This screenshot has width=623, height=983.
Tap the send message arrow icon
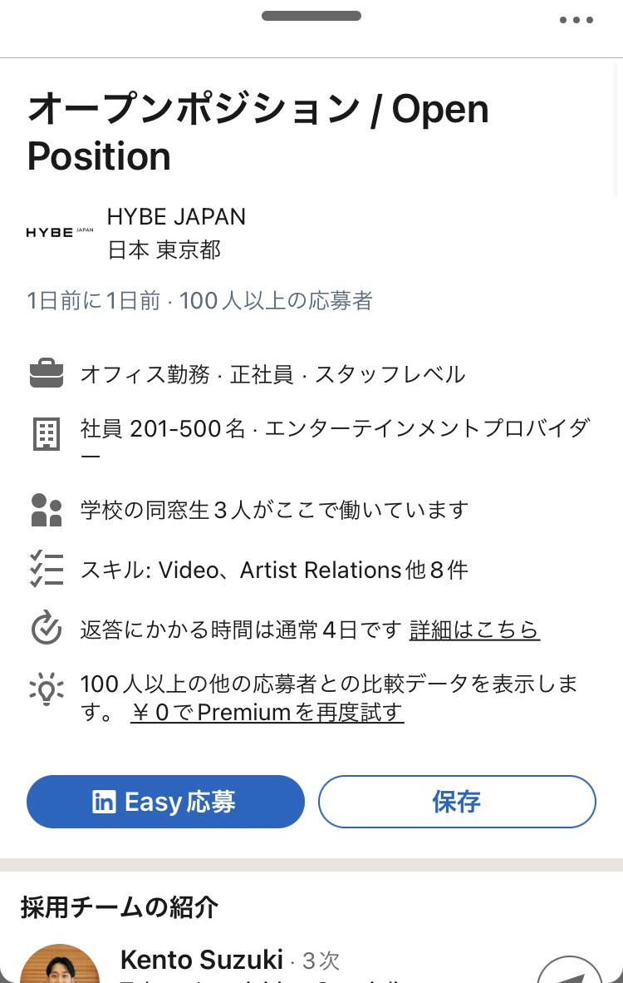point(570,971)
